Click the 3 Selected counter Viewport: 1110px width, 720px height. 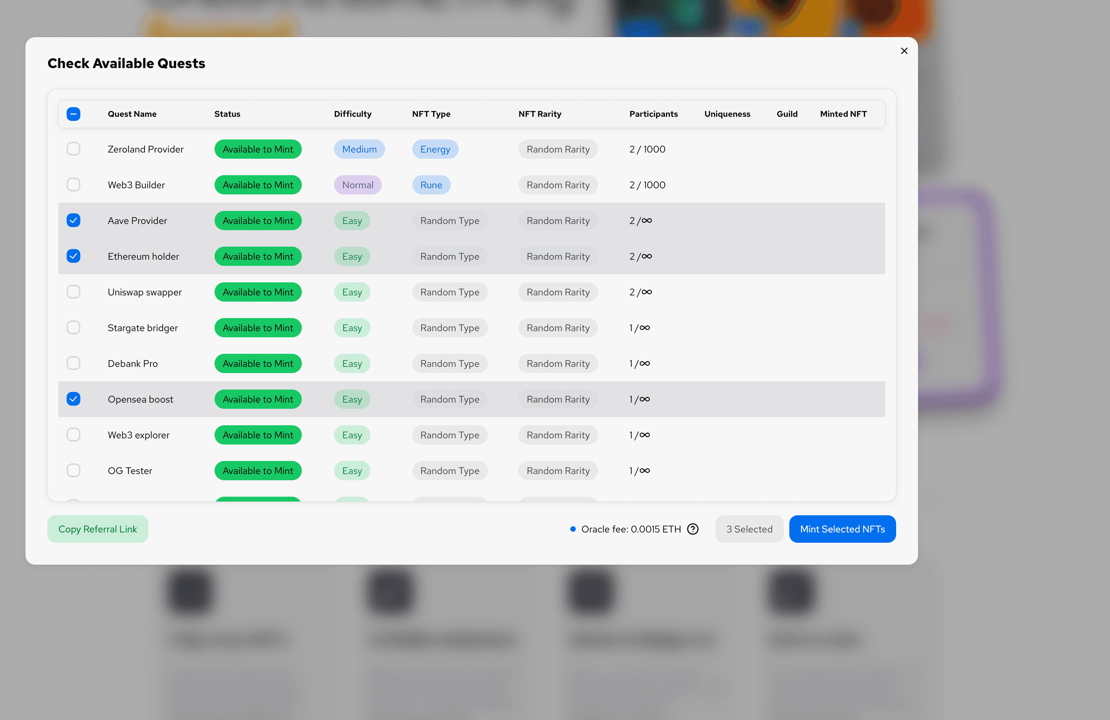point(749,529)
